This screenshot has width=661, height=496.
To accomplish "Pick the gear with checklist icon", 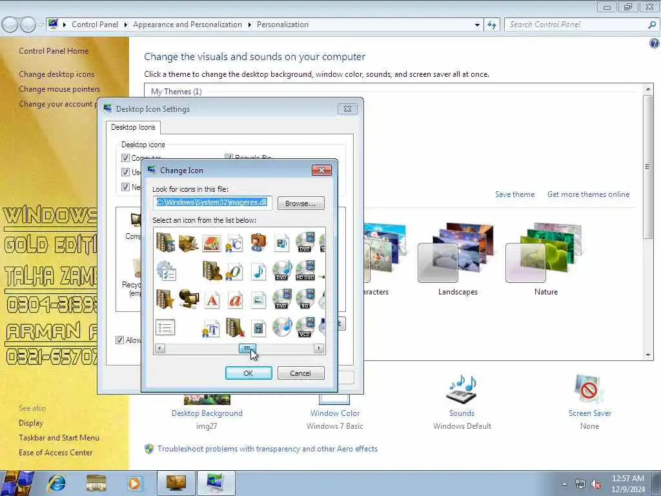I will (166, 271).
